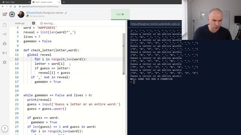Click the 'guess = guess.upper()' line
The image size is (241, 135).
point(47,109)
